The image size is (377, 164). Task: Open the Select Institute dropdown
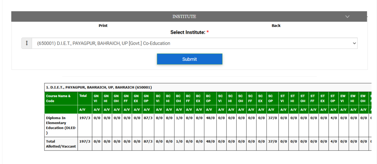(x=194, y=43)
